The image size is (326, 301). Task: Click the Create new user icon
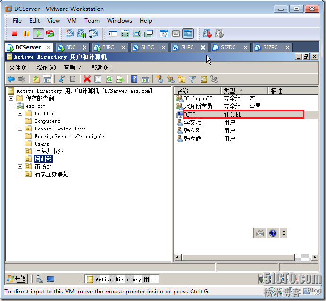[159, 79]
